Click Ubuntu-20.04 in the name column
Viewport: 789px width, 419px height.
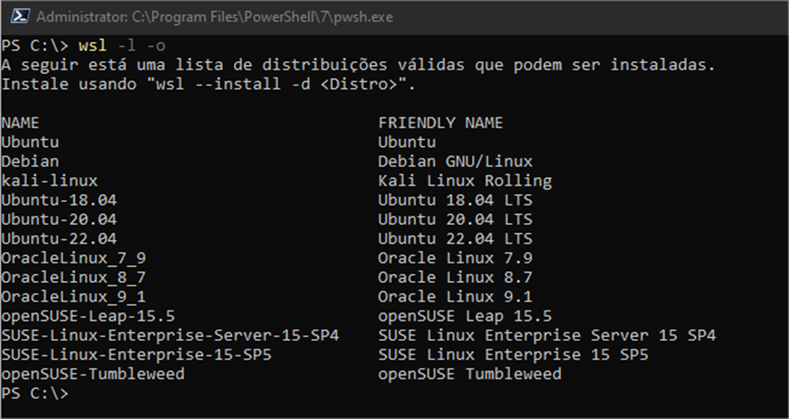[x=59, y=219]
